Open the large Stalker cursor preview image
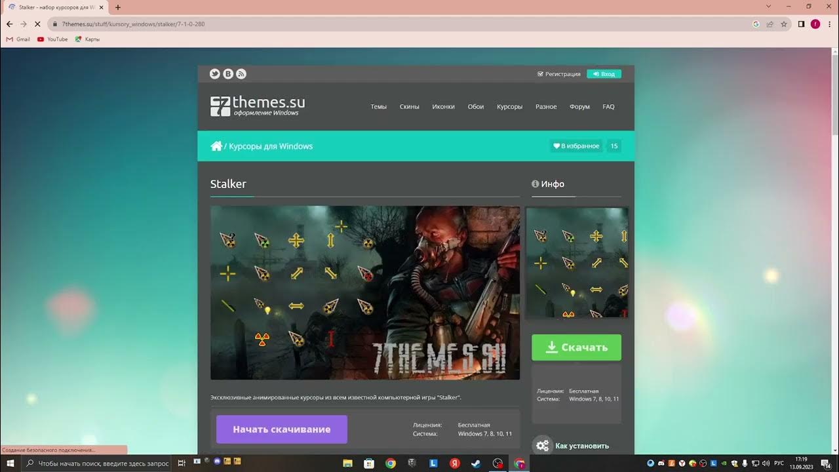This screenshot has height=472, width=839. (365, 293)
